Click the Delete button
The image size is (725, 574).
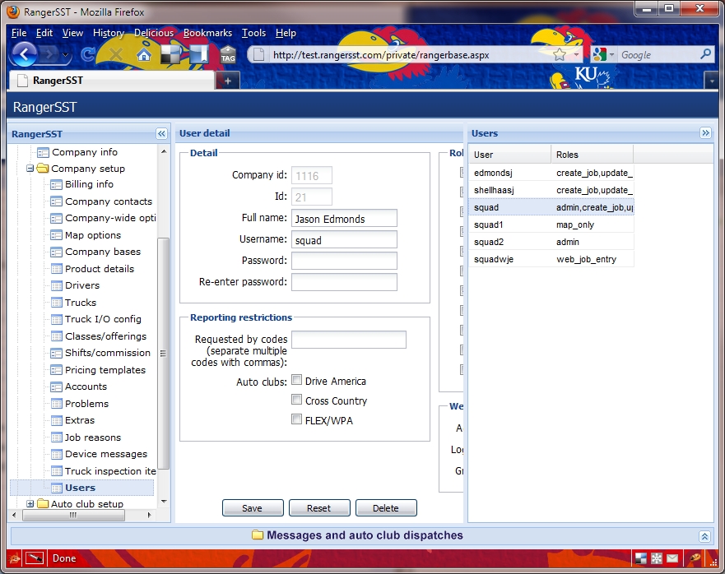click(386, 508)
